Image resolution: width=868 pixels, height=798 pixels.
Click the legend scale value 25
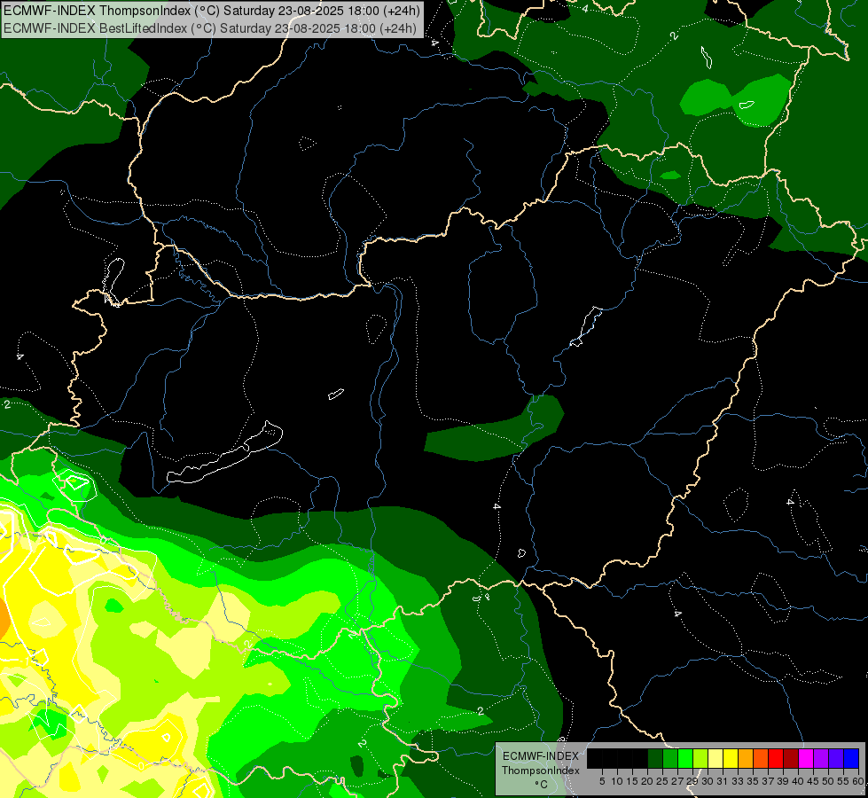pos(662,781)
